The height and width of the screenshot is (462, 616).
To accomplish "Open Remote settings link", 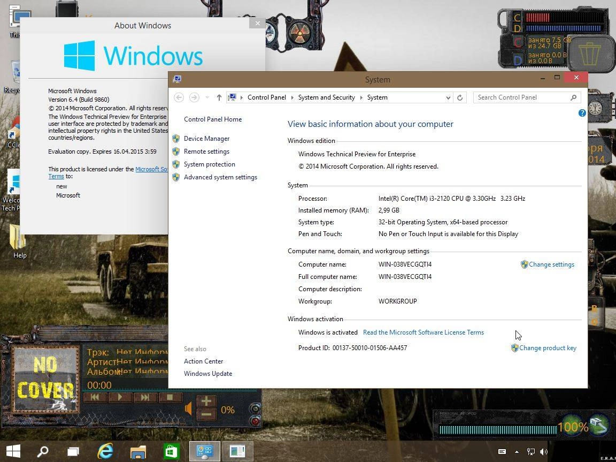I will 206,152.
